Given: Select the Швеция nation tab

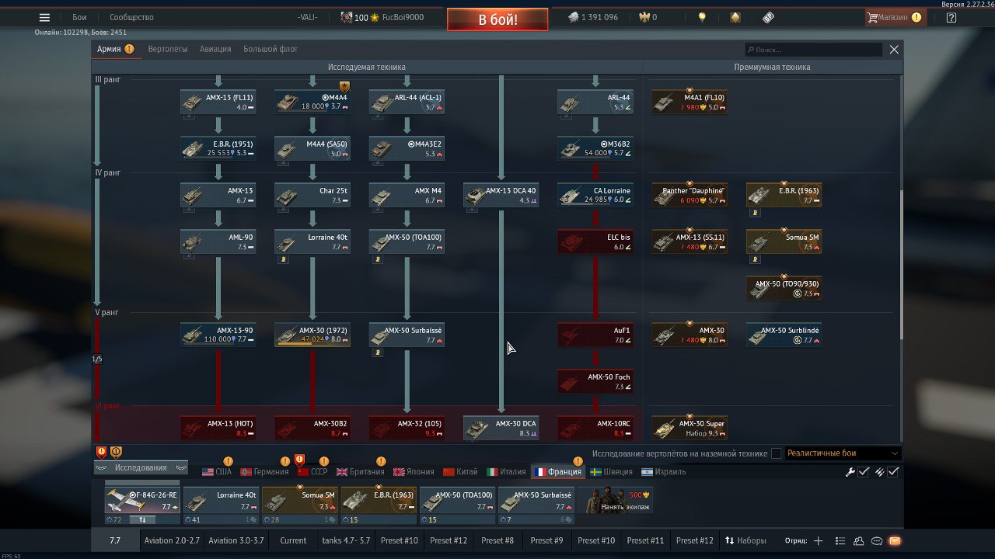Looking at the screenshot, I should click(611, 471).
